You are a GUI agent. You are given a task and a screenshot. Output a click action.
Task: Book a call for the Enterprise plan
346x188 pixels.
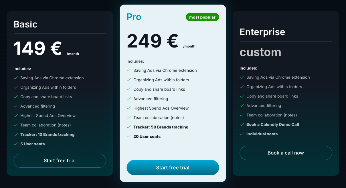[286, 153]
